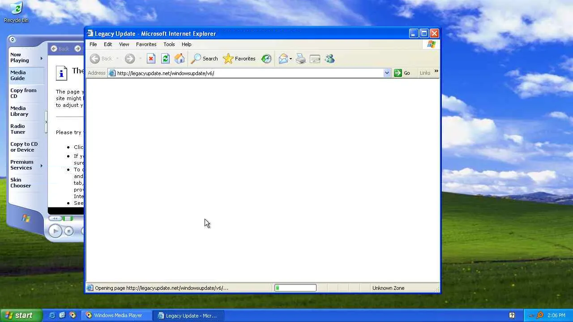Viewport: 573px width, 322px height.
Task: Click the taskbar clock showing 2:06 PM
Action: 556,315
